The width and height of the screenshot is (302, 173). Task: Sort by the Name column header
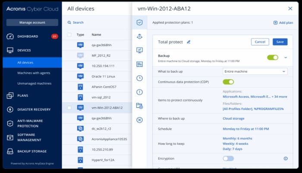tap(96, 35)
